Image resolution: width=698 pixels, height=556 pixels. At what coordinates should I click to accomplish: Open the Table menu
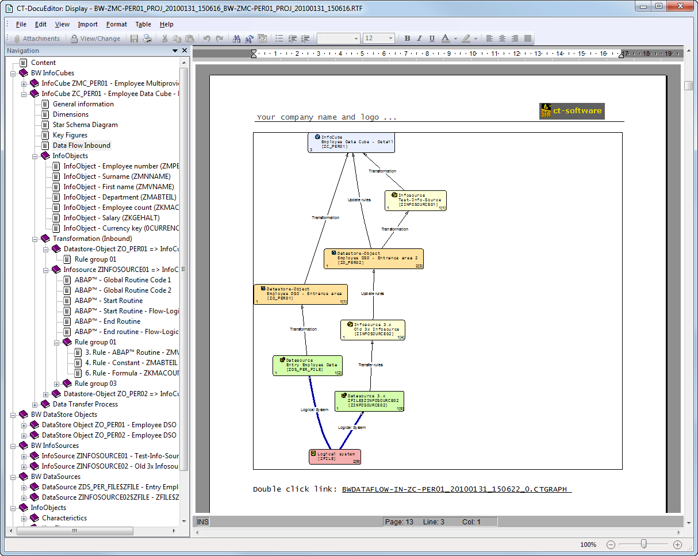click(143, 24)
